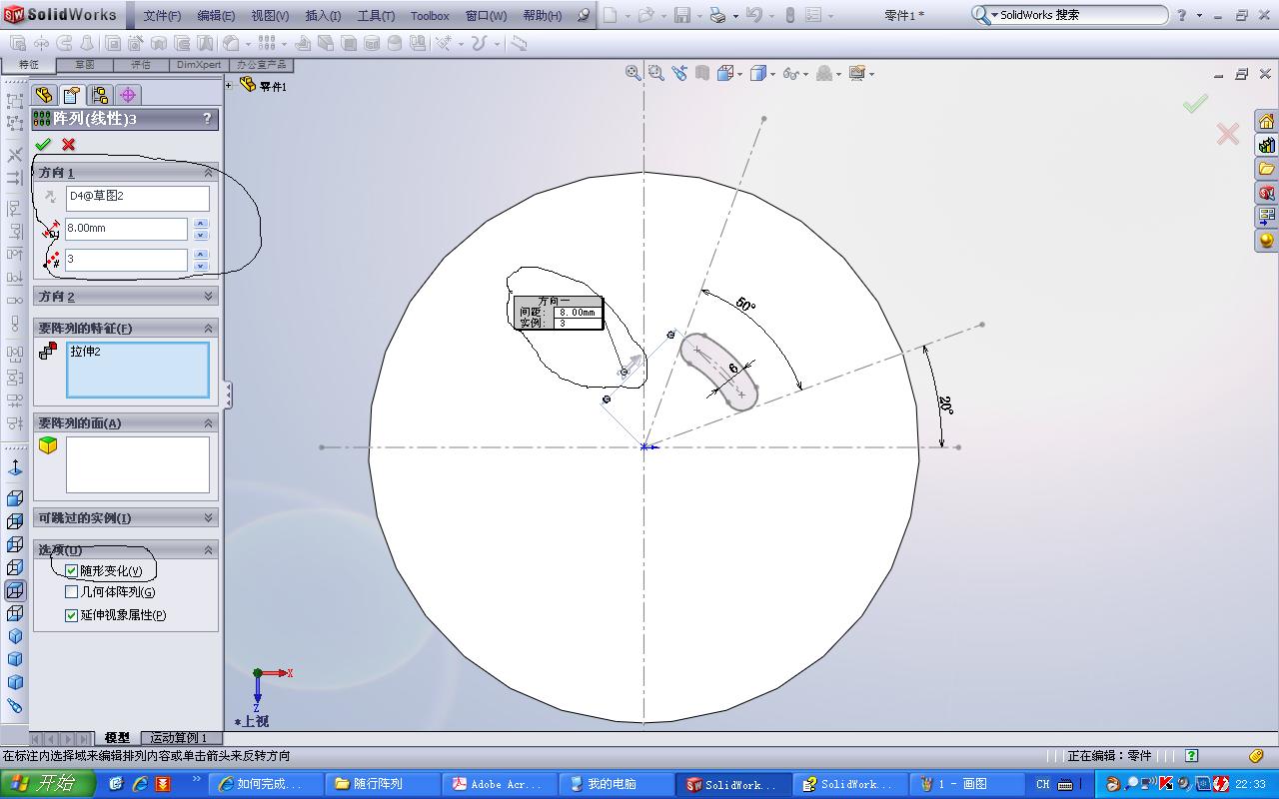Click the help question mark in pattern header
The image size is (1279, 799).
point(207,118)
